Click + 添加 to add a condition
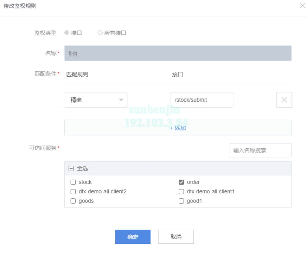Screen dimensions: 307x263 pos(178,128)
